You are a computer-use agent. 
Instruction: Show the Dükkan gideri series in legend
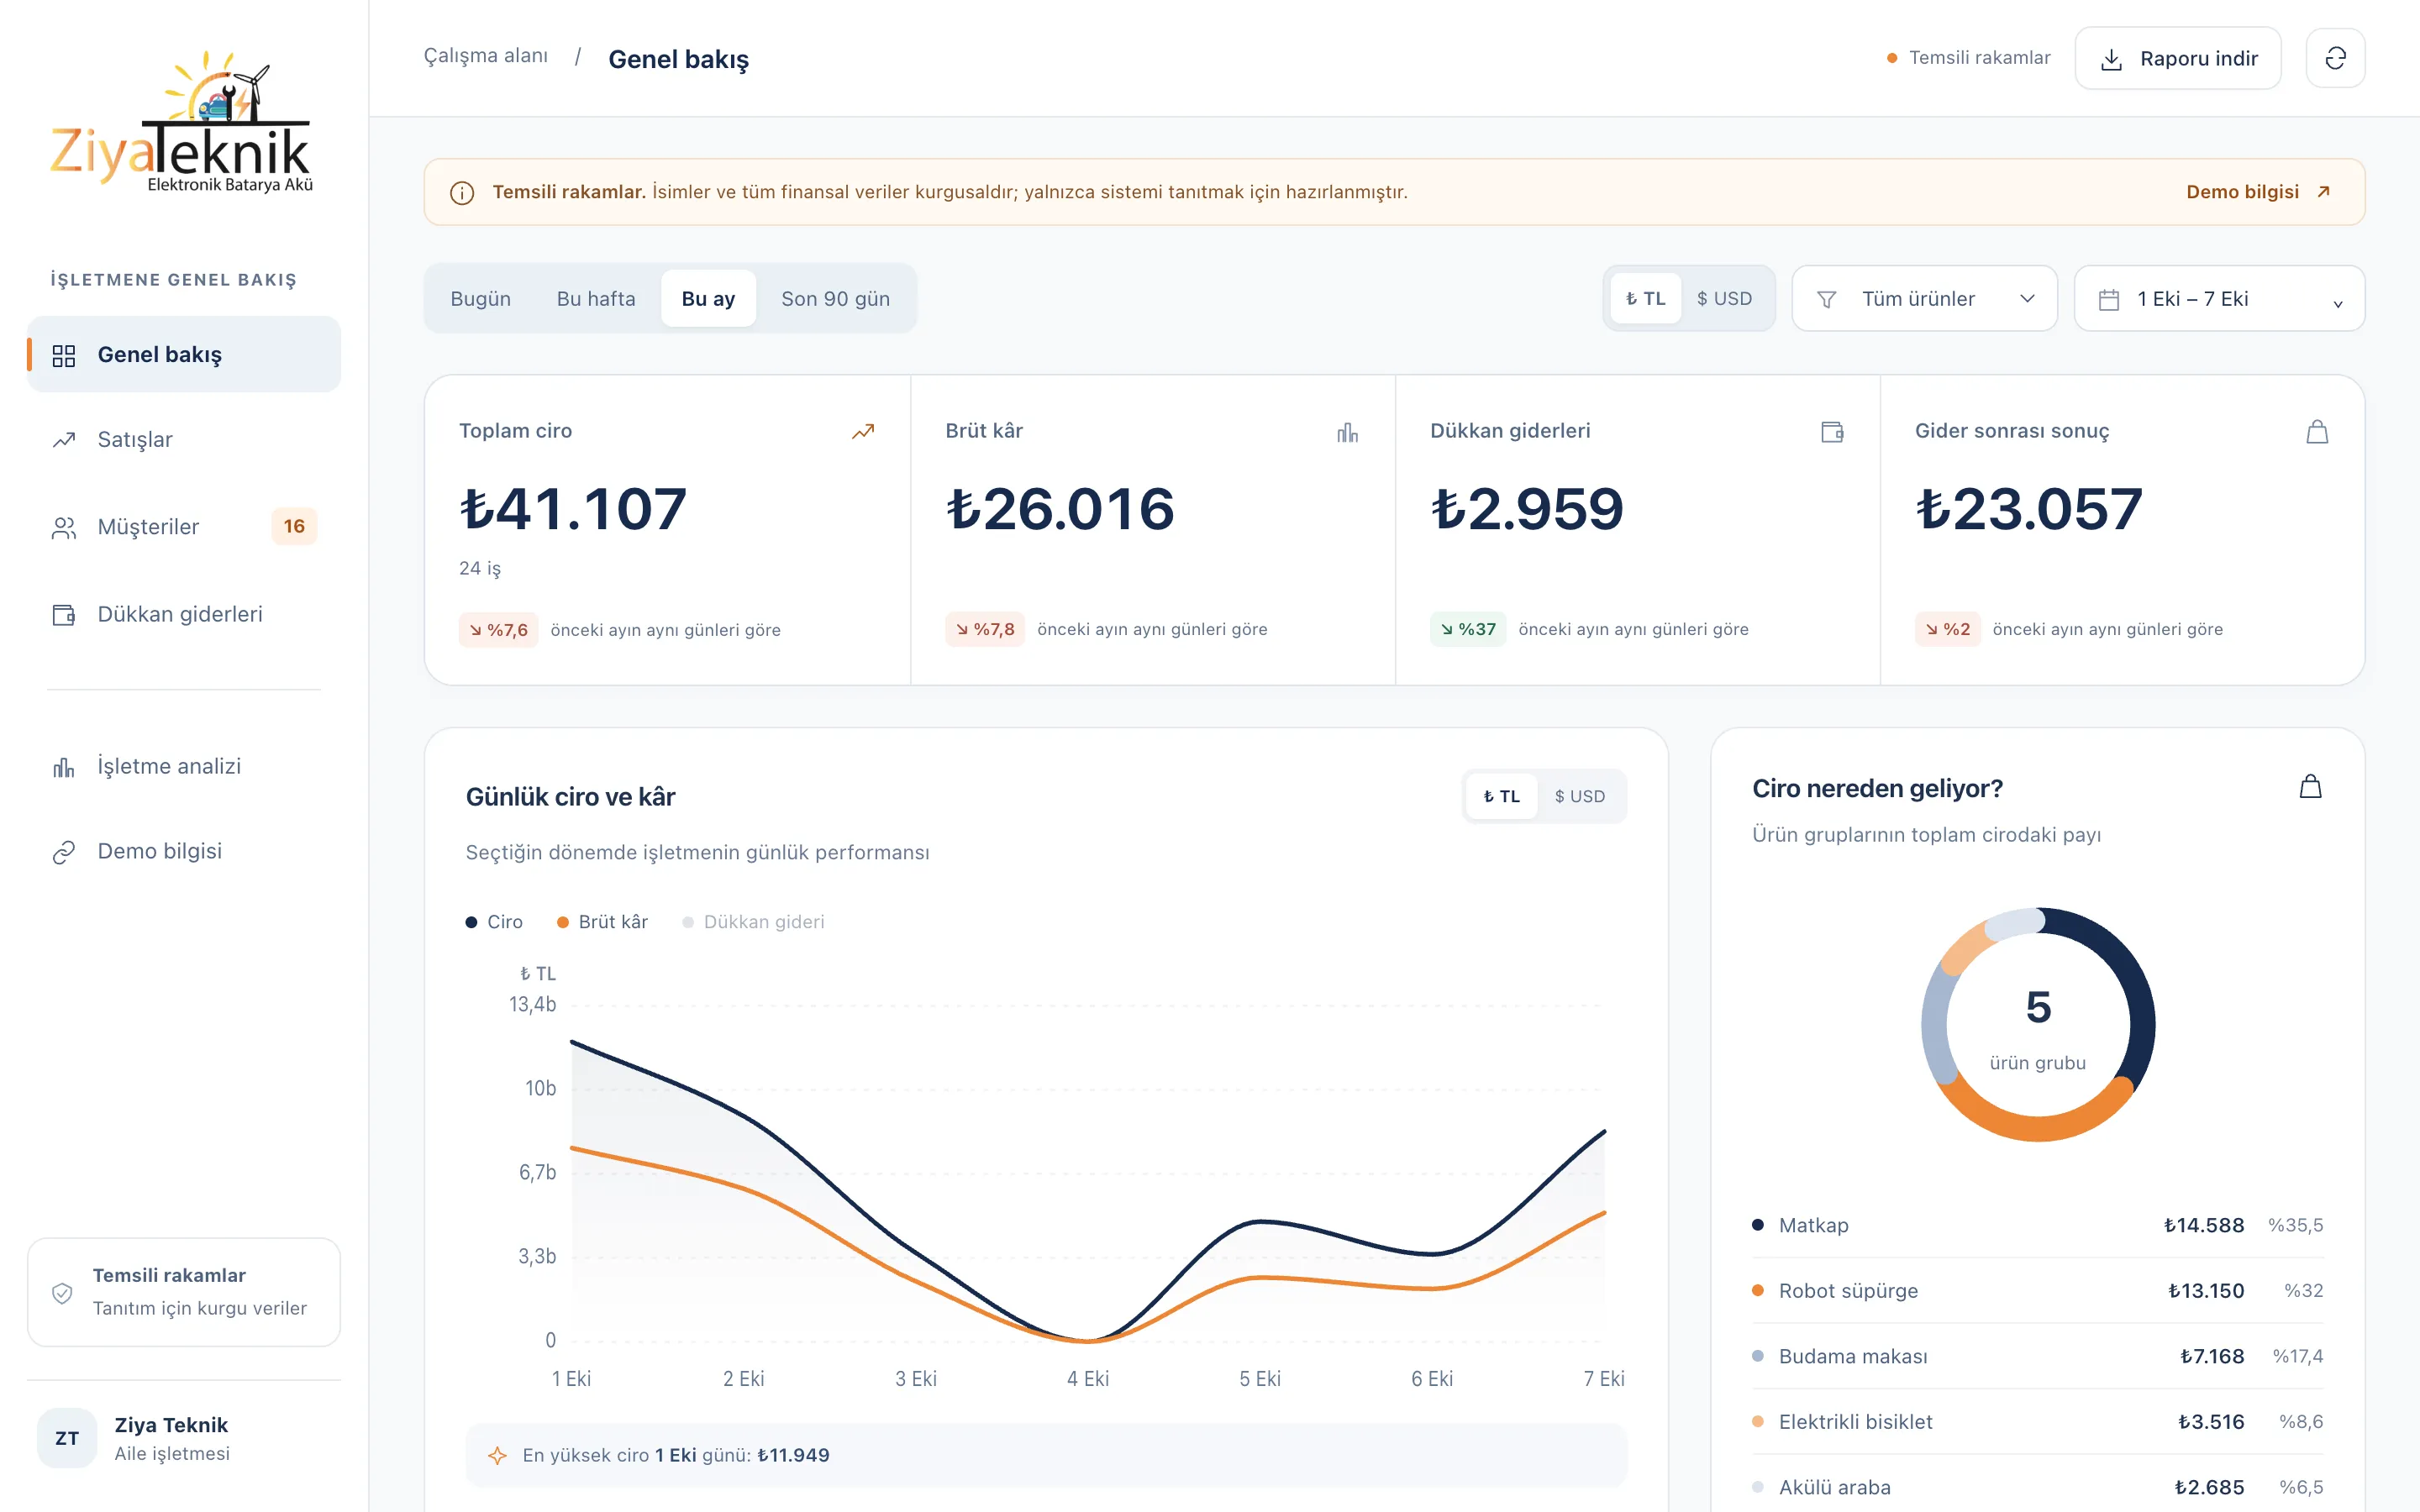[x=753, y=922]
